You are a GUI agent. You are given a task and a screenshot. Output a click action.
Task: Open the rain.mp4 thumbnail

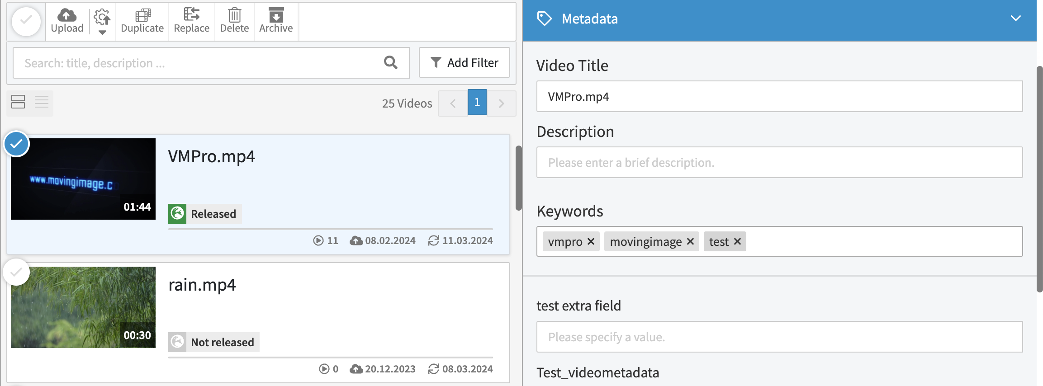(x=83, y=307)
